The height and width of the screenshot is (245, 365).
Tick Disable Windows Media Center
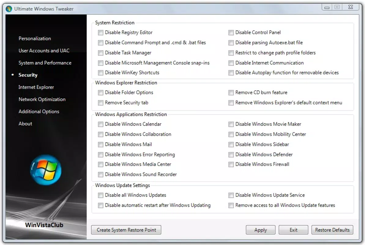point(101,164)
